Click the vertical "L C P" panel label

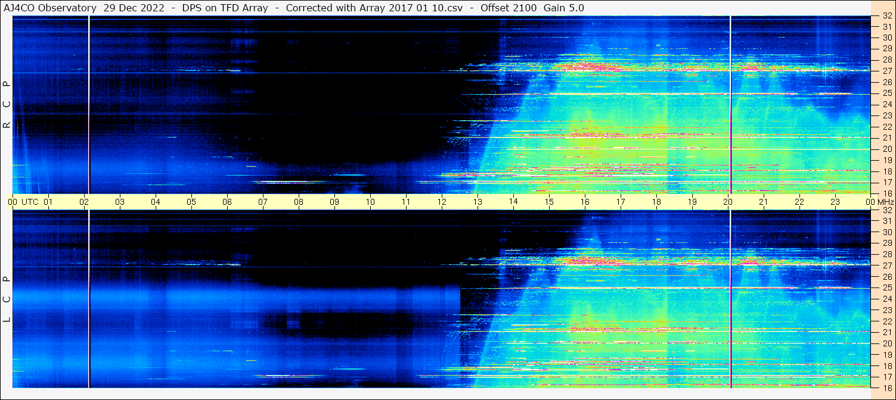click(7, 299)
